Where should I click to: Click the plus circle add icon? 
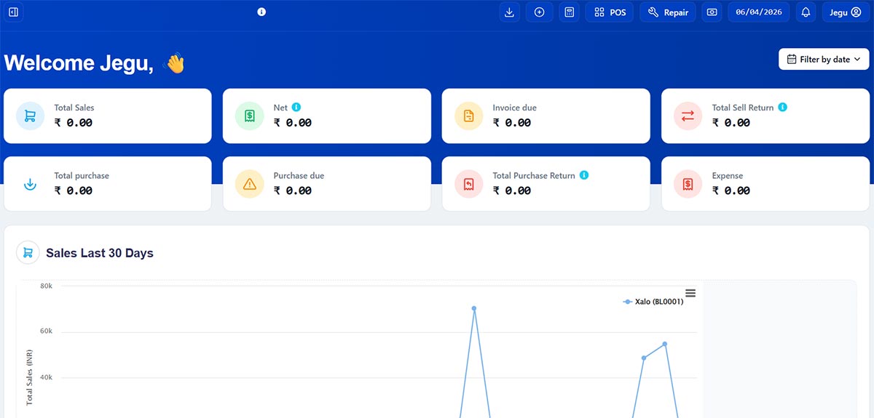pyautogui.click(x=540, y=12)
